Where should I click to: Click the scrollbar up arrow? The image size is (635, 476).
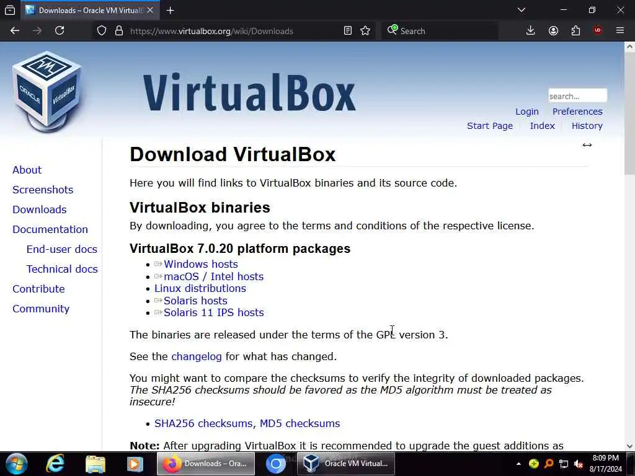(x=629, y=46)
